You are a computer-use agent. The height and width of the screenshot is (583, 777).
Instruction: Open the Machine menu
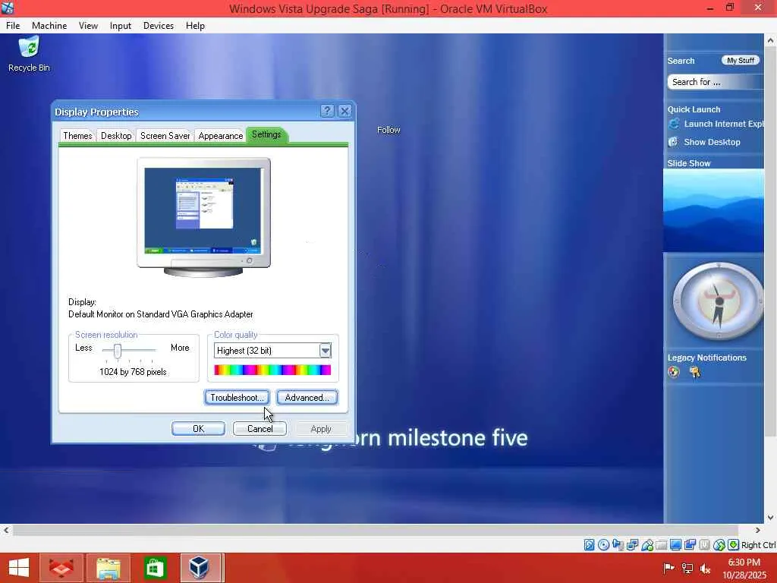[49, 26]
